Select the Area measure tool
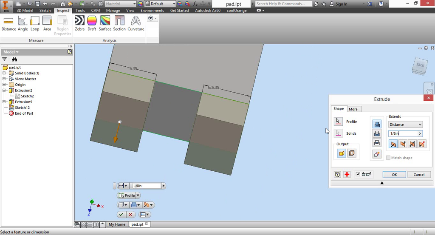The height and width of the screenshot is (235, 435). click(47, 23)
